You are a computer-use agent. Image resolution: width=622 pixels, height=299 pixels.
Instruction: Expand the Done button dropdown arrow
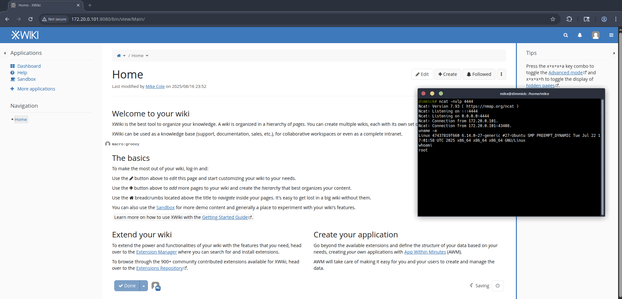pyautogui.click(x=144, y=286)
